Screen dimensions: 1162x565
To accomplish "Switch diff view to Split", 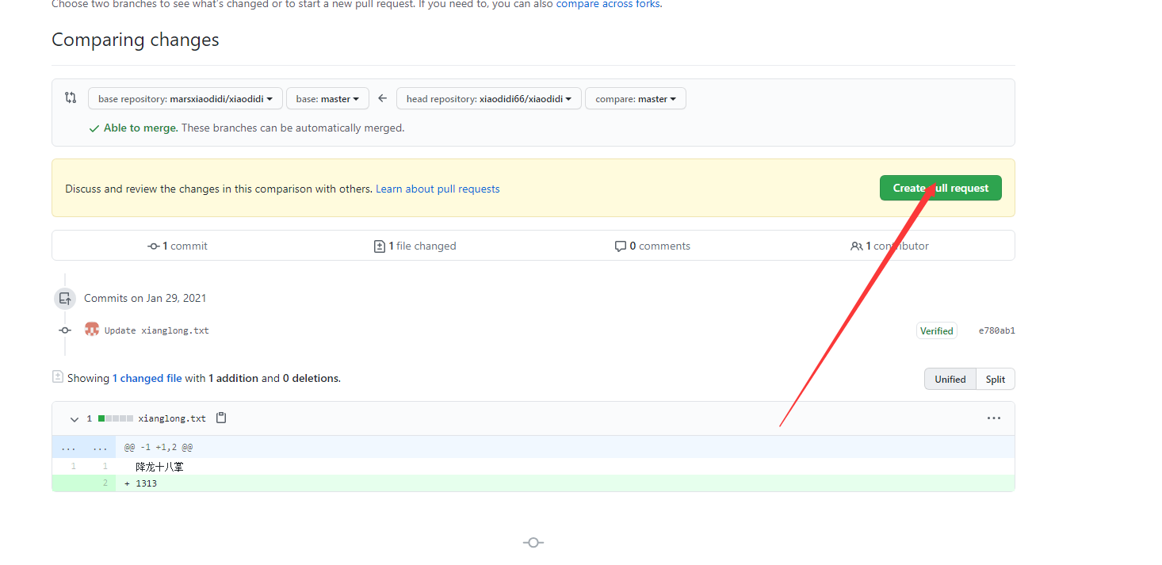I will coord(995,379).
